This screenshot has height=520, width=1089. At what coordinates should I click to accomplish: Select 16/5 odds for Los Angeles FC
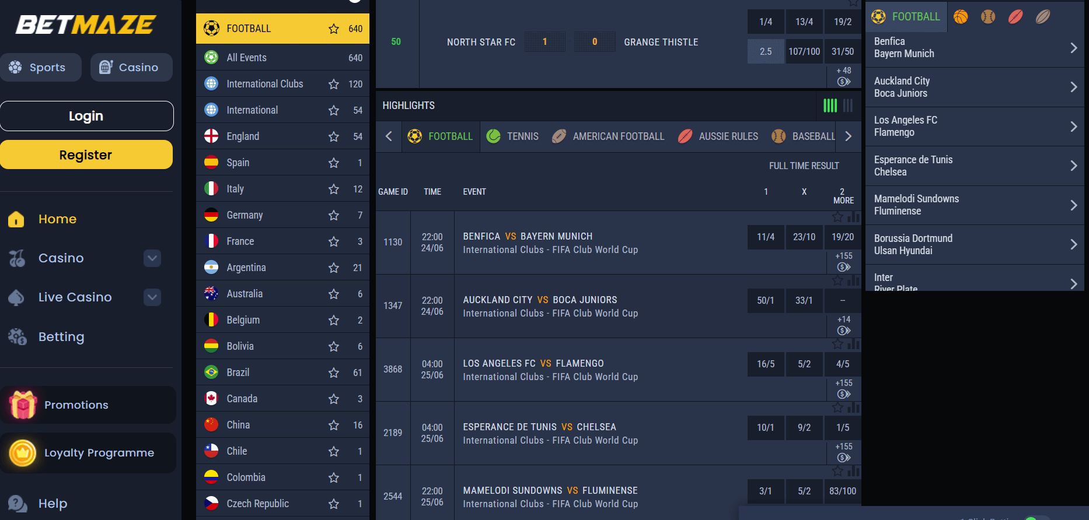[766, 364]
